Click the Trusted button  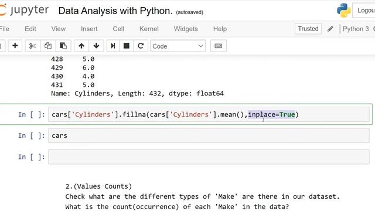pyautogui.click(x=308, y=29)
